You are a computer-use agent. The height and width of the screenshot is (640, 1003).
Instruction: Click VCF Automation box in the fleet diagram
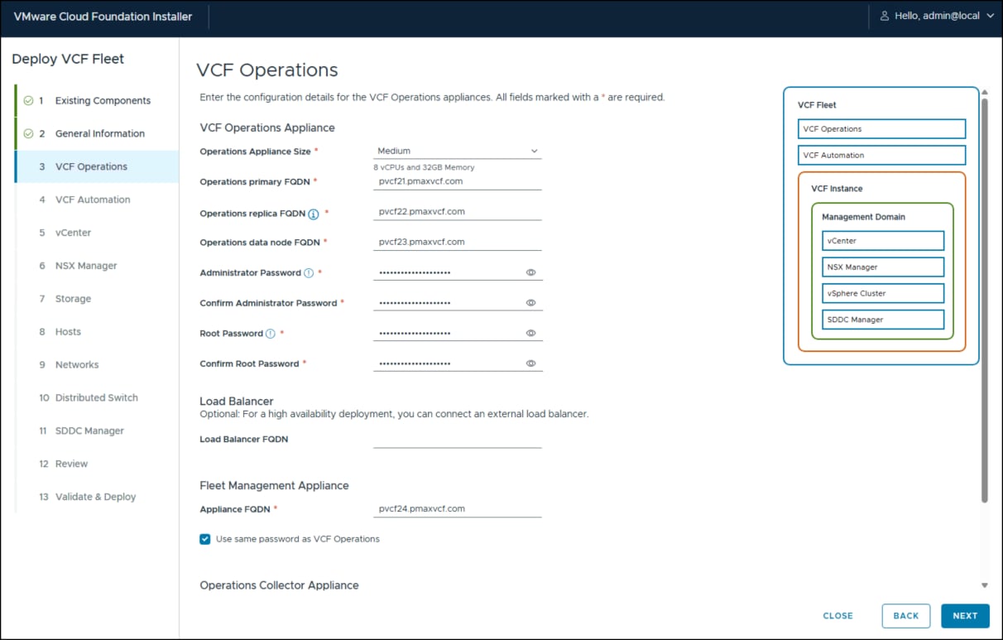point(882,156)
